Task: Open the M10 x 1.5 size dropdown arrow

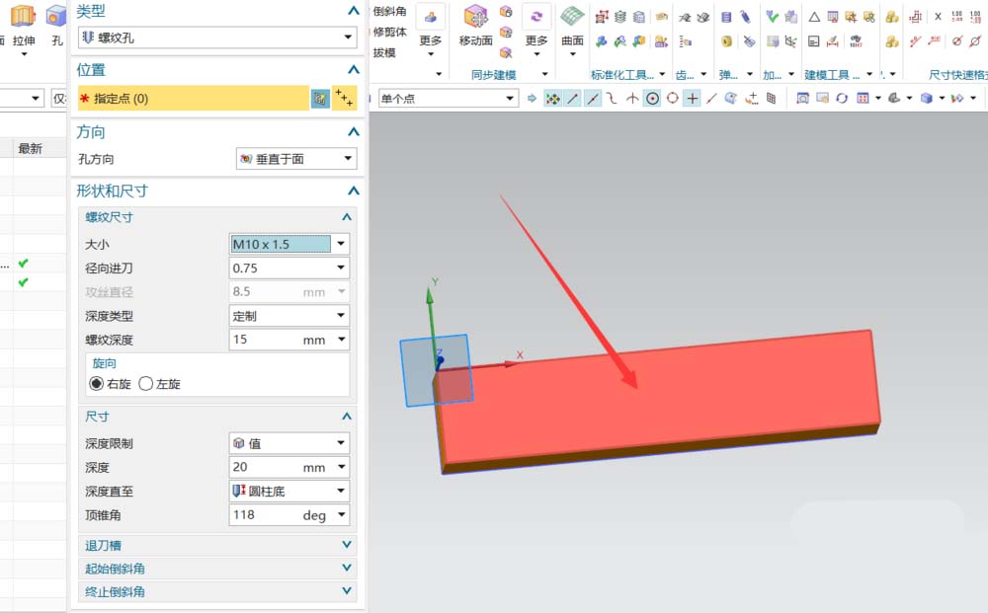Action: coord(341,244)
